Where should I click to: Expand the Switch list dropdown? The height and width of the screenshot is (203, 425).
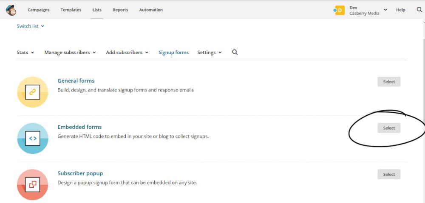click(x=30, y=26)
